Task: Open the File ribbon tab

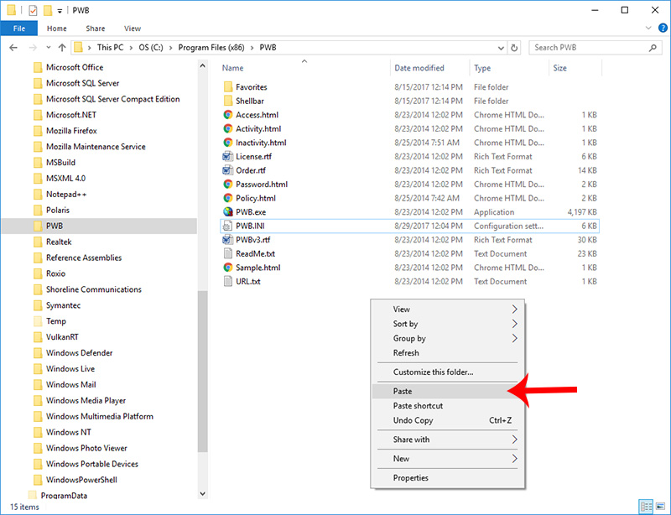Action: pos(19,29)
